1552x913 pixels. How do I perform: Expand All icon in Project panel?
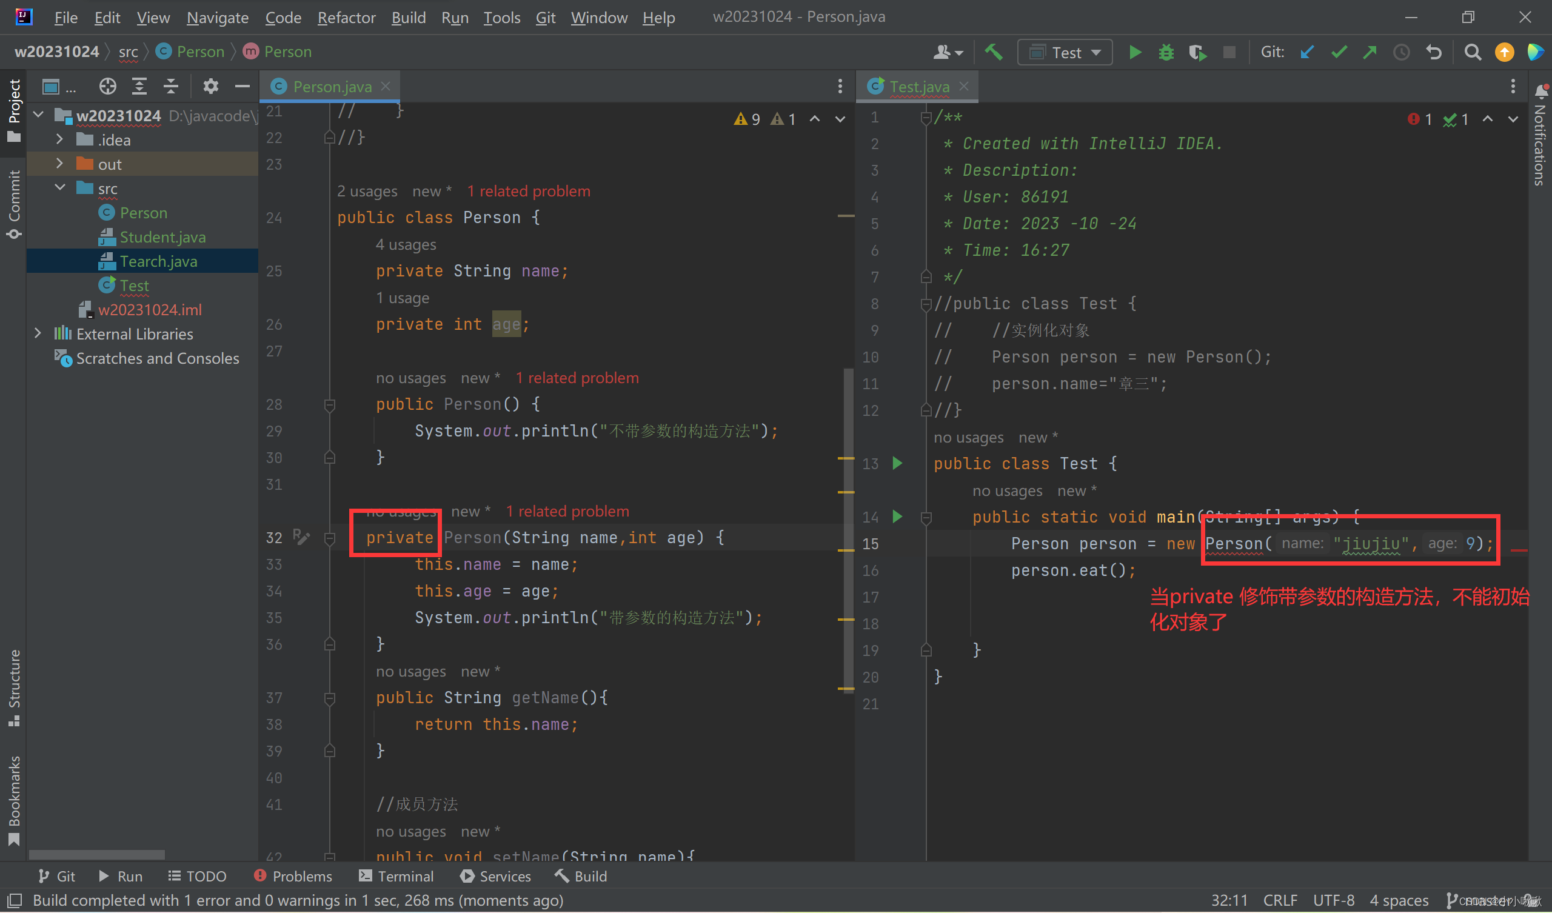(140, 86)
